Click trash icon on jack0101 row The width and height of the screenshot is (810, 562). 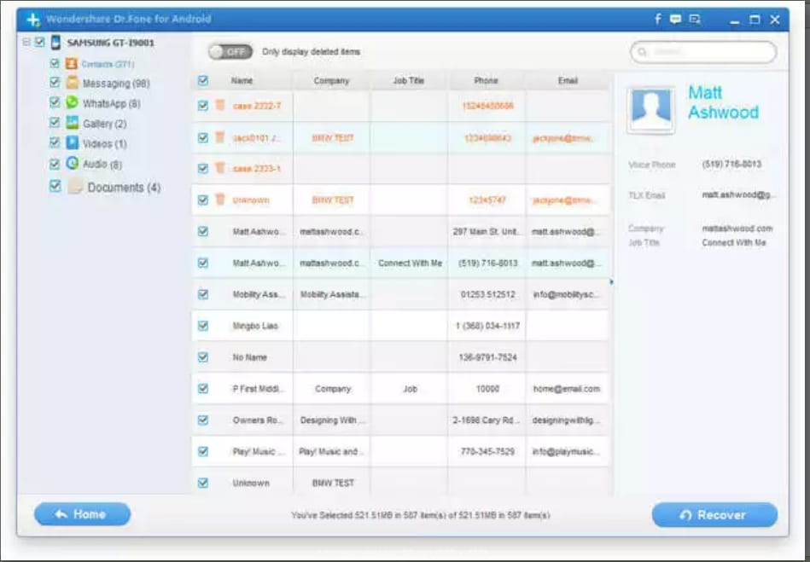click(x=220, y=137)
